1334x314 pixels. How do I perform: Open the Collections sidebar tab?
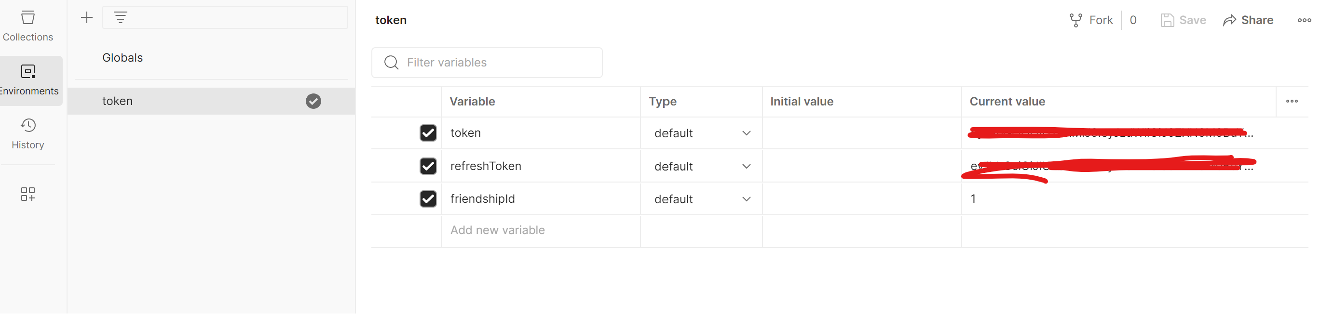coord(28,26)
